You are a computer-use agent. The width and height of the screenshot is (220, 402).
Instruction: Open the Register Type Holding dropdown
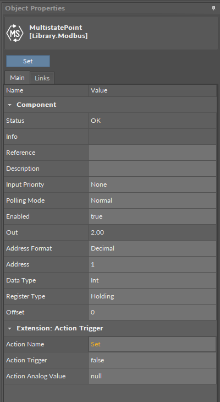[x=152, y=296]
